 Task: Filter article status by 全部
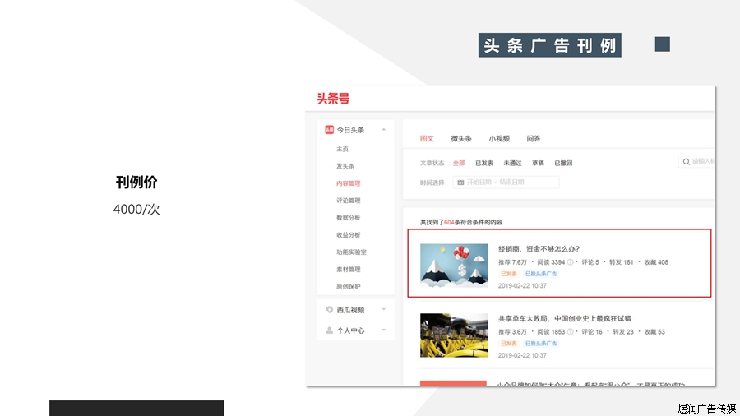459,163
